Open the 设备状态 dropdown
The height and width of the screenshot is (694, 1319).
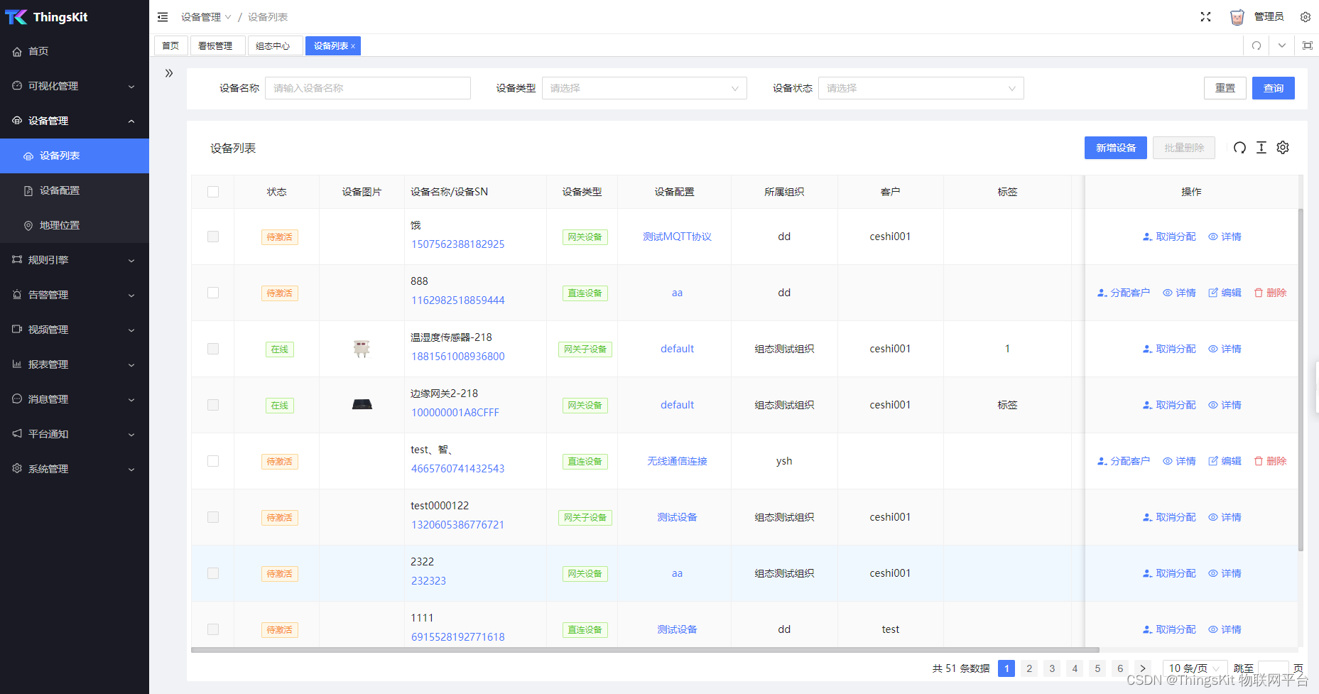921,88
